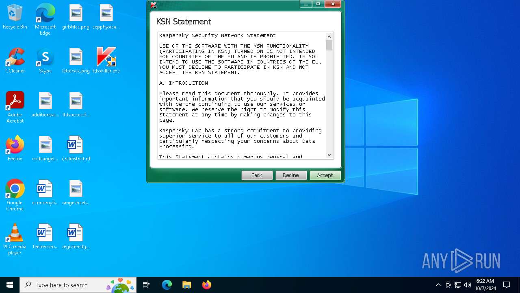
Task: Select the ltdsuccessf... image file icon
Action: (x=76, y=105)
